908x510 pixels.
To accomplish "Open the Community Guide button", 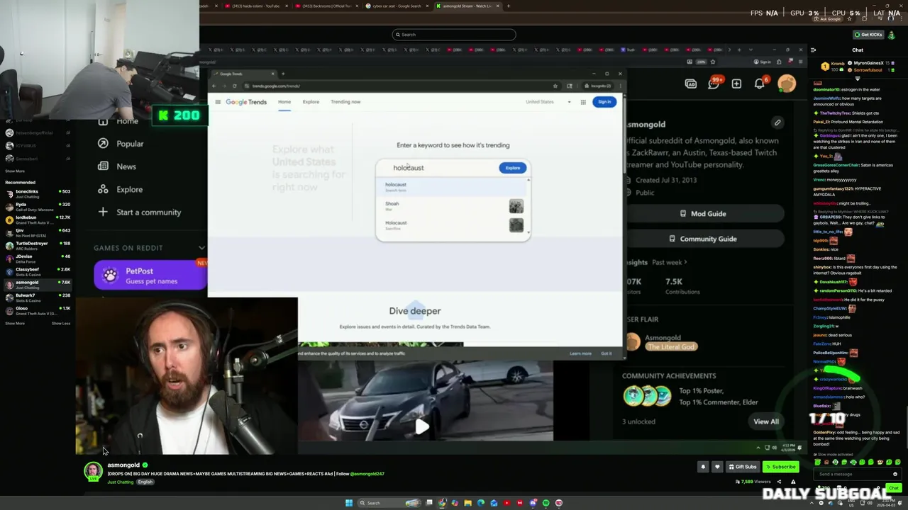I will [702, 239].
